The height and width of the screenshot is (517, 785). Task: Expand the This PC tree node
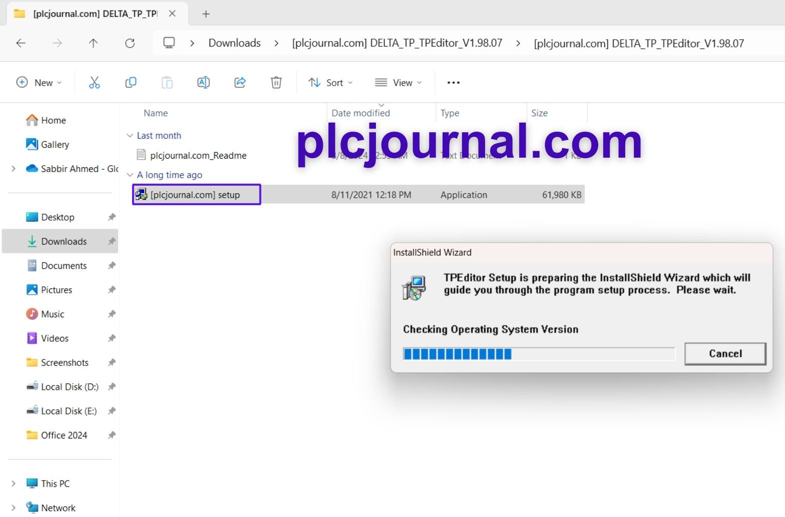tap(14, 483)
